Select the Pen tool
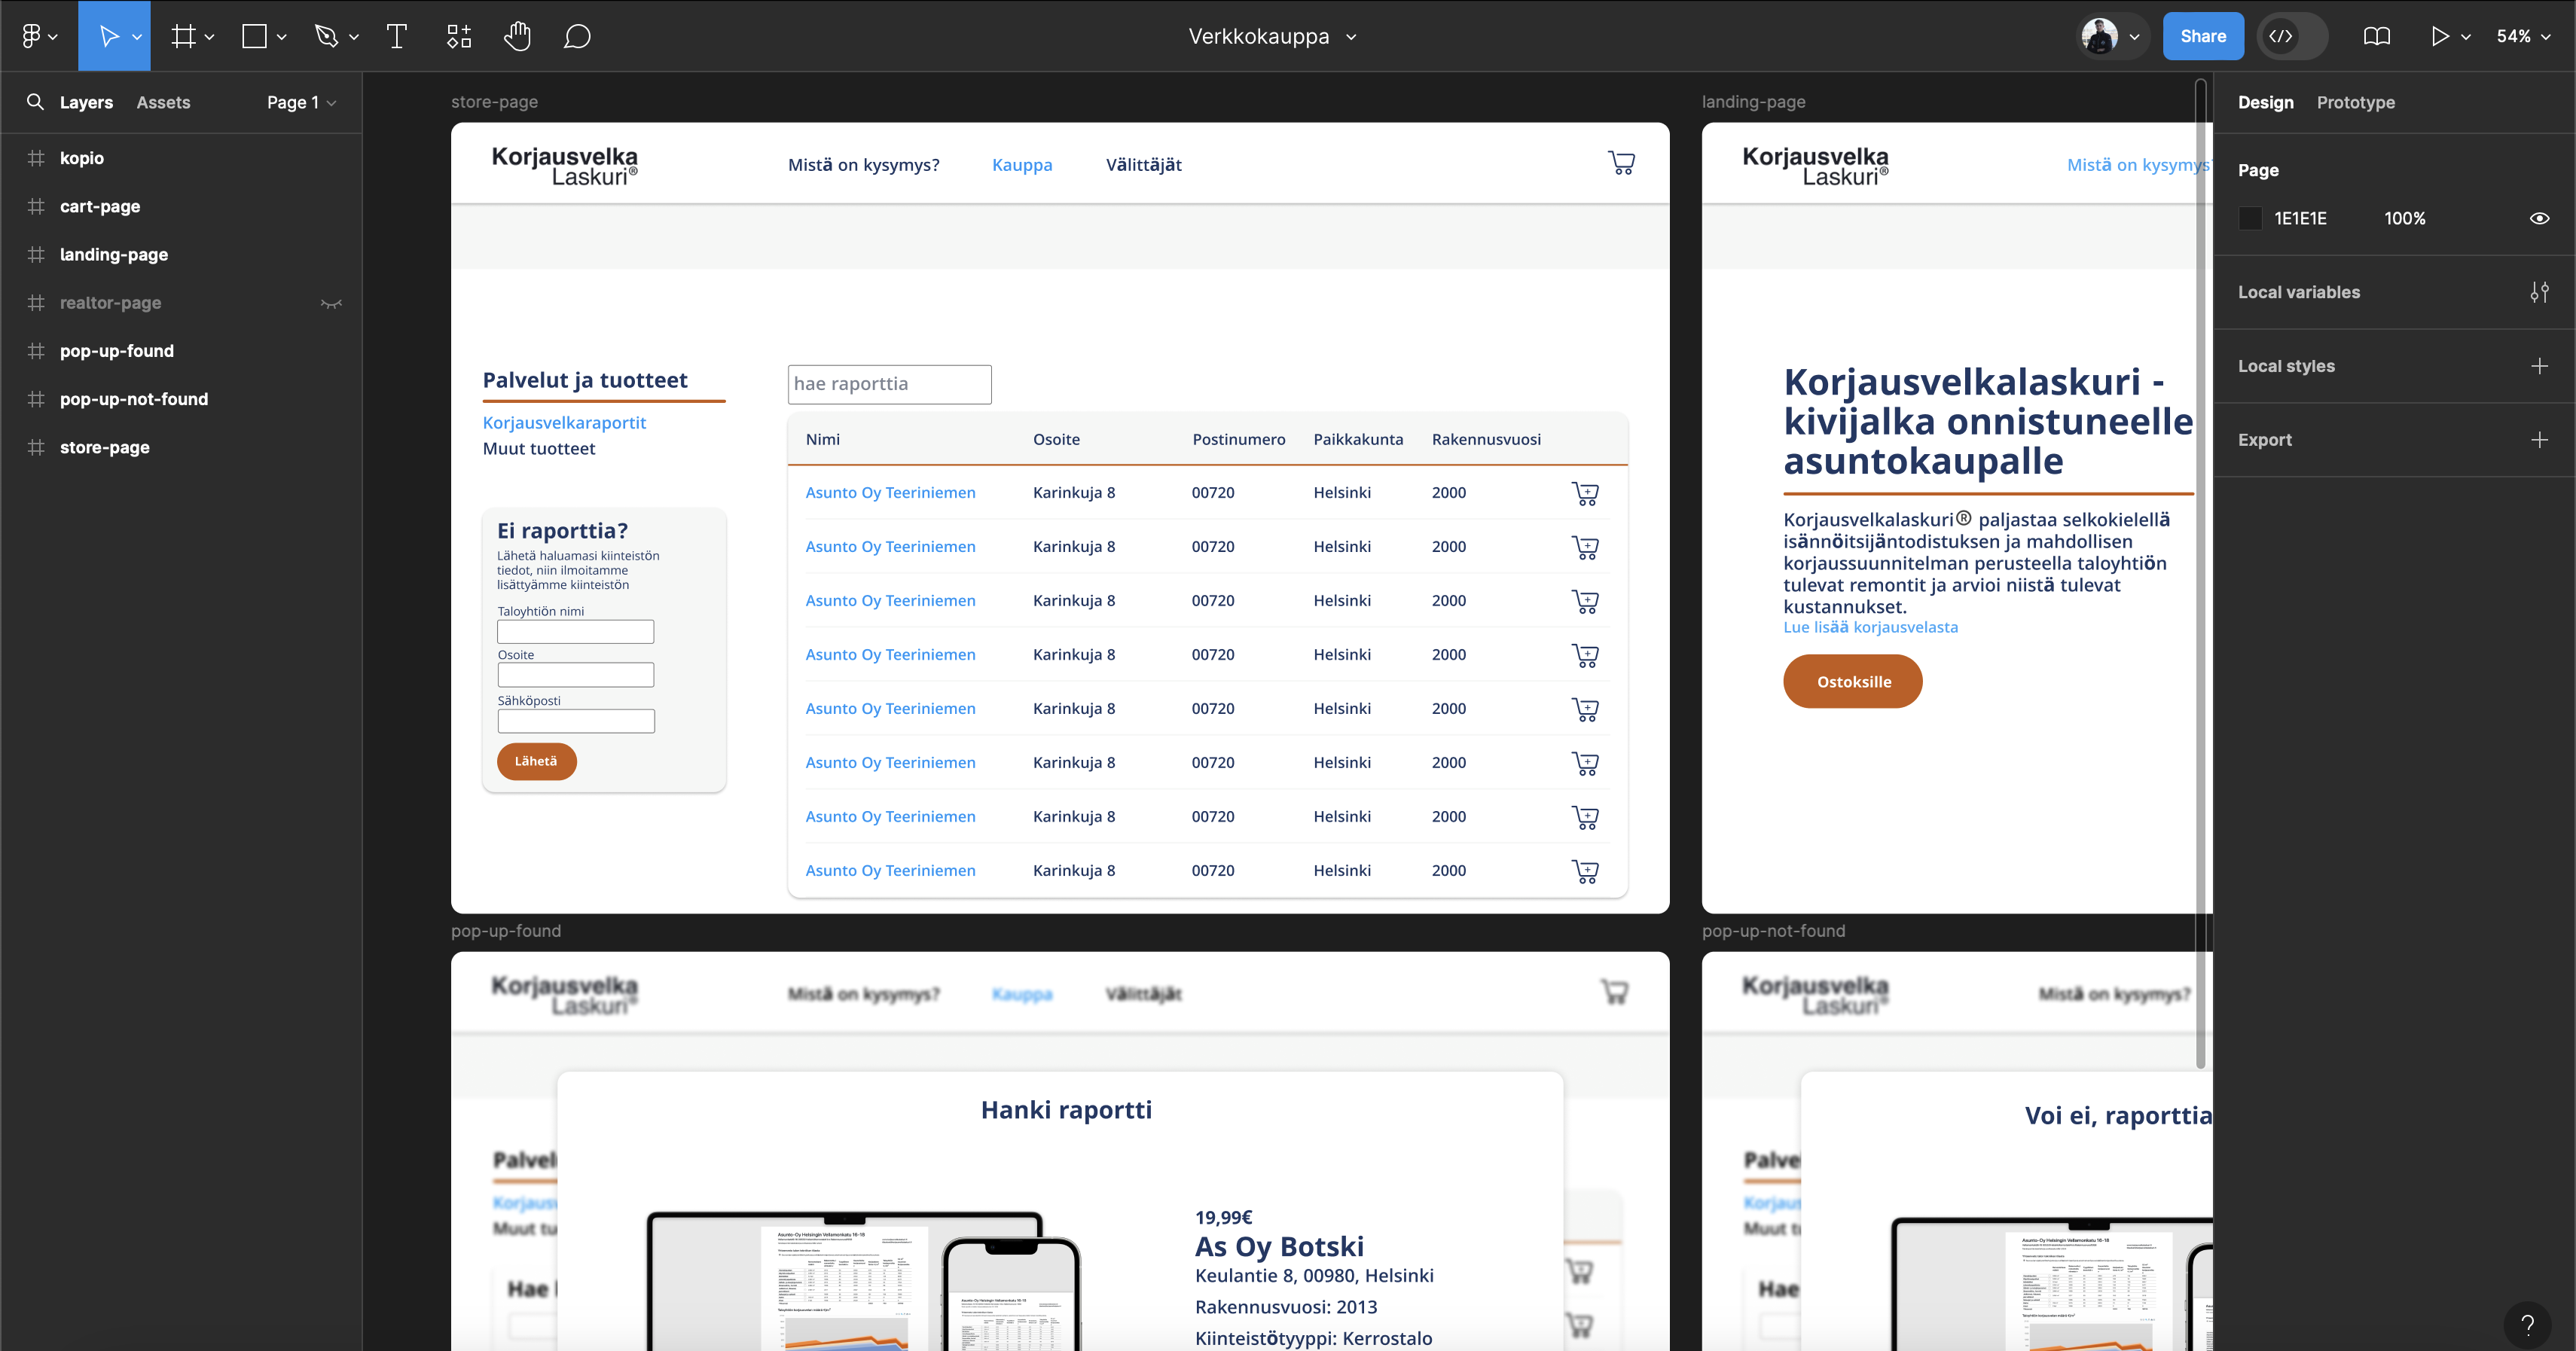 point(326,36)
